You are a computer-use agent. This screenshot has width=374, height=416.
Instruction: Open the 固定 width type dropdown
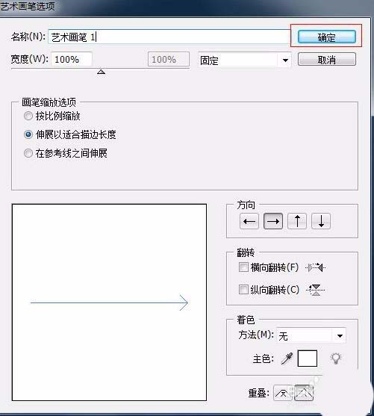point(244,60)
